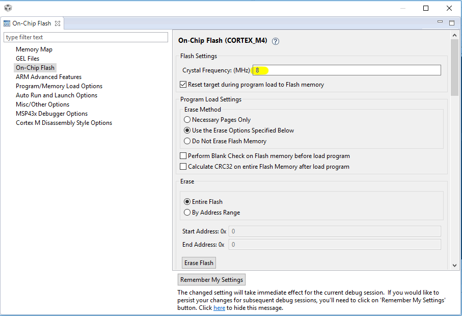Click the Erase Flash button
Viewport: 462px width, 316px height.
[199, 262]
